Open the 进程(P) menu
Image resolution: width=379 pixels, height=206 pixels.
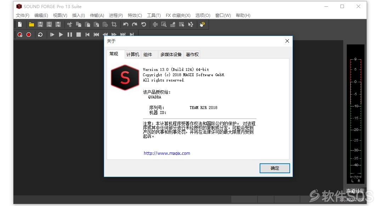click(116, 16)
